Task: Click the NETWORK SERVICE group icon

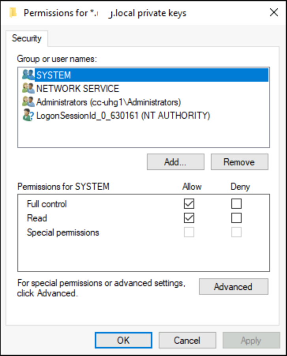Action: tap(28, 88)
